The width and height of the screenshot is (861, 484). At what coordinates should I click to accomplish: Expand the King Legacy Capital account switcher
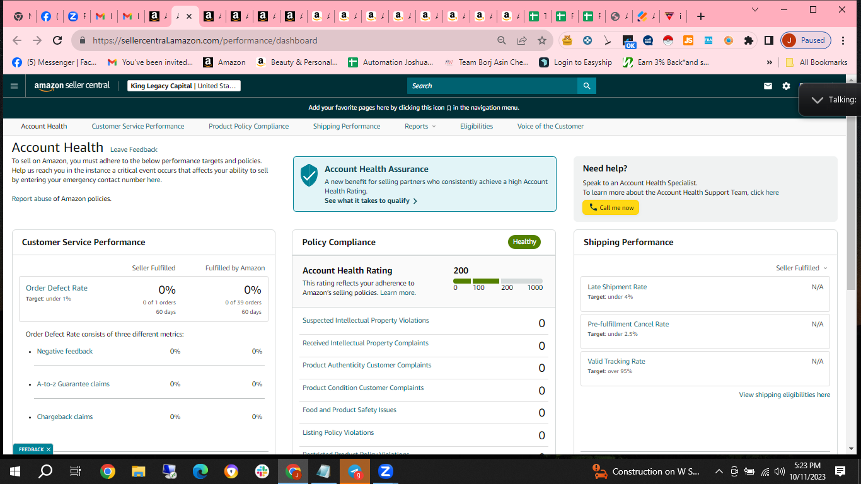point(184,86)
